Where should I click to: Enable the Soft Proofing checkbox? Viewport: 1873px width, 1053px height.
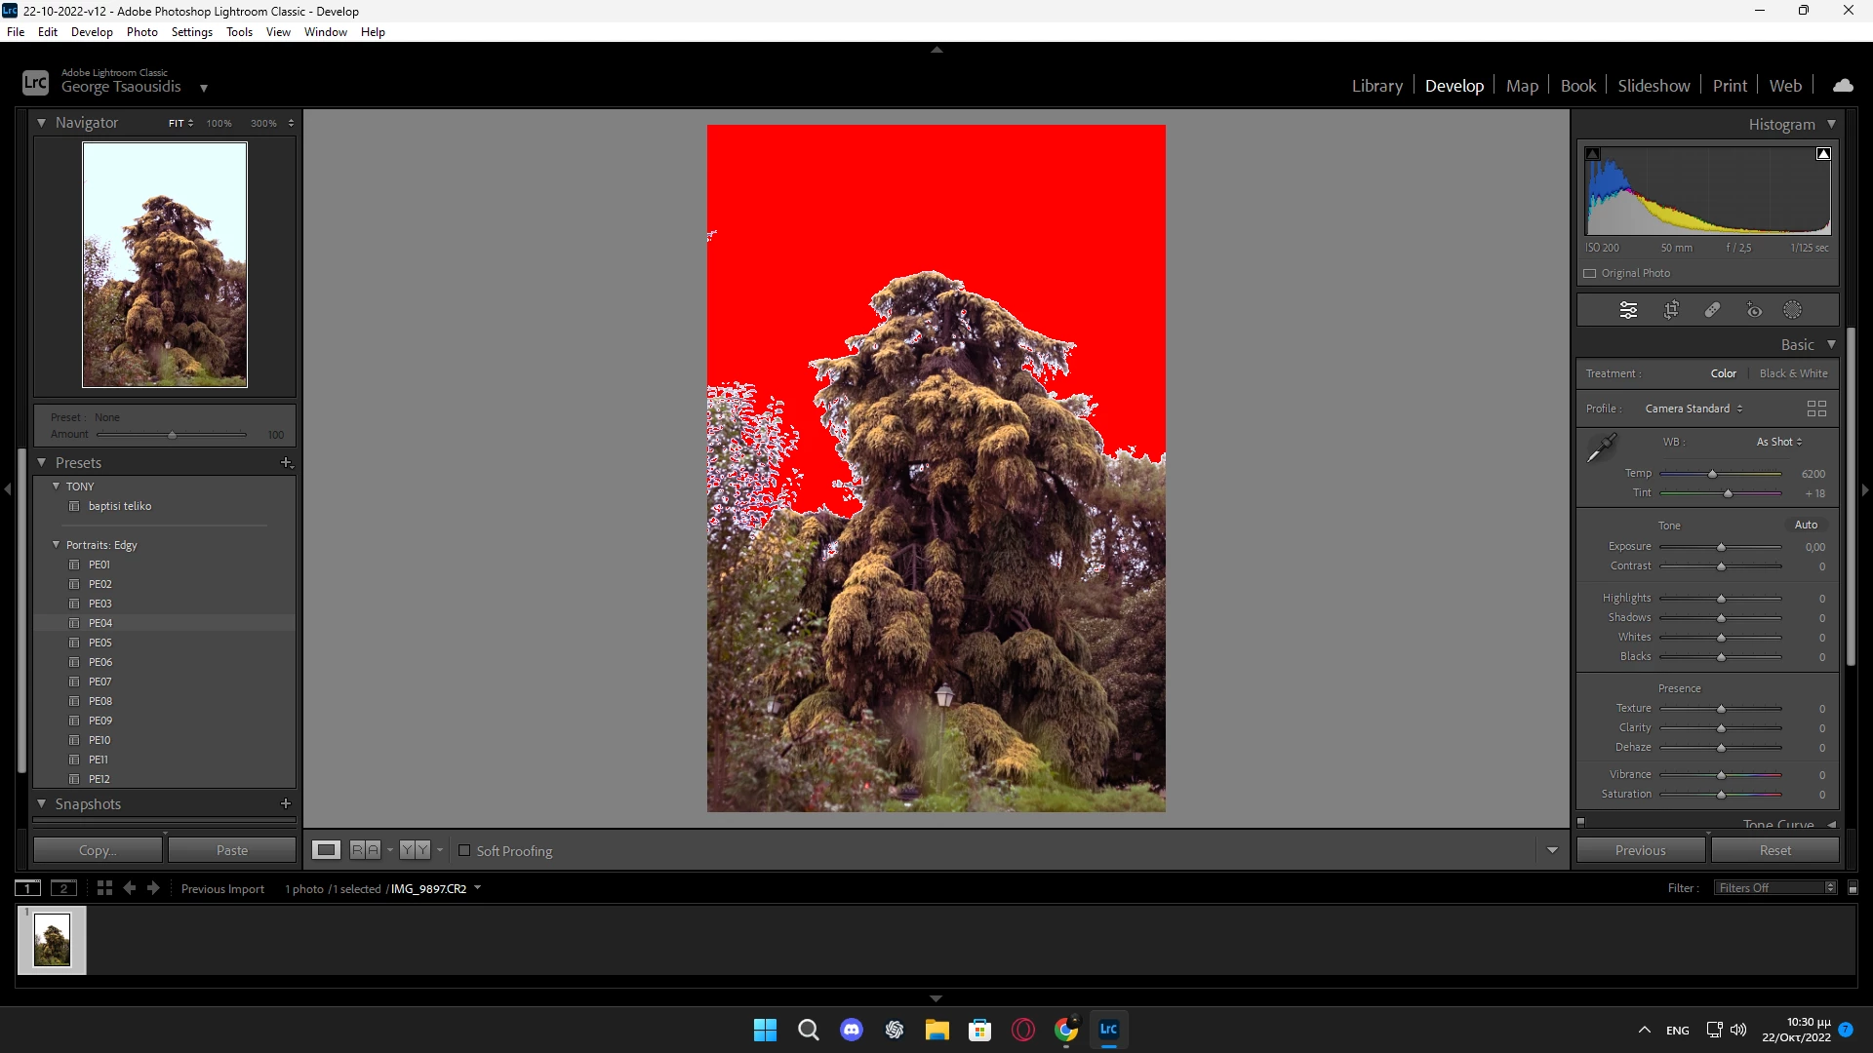point(464,851)
